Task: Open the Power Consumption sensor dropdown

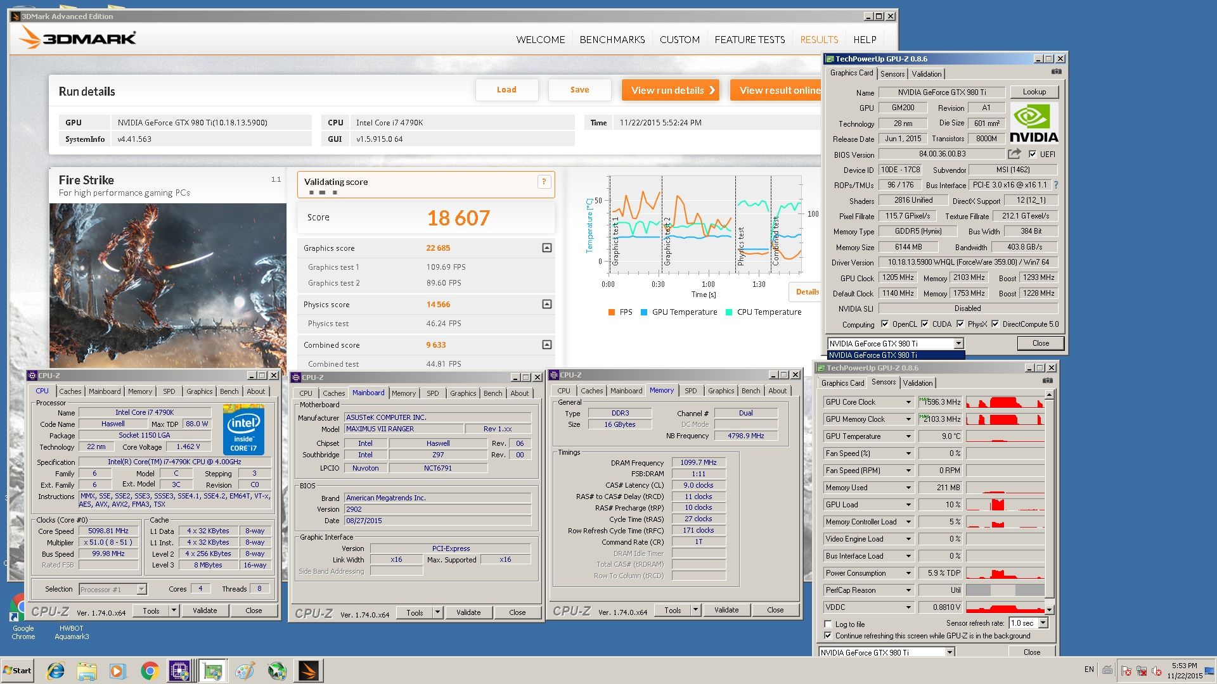Action: tap(908, 573)
